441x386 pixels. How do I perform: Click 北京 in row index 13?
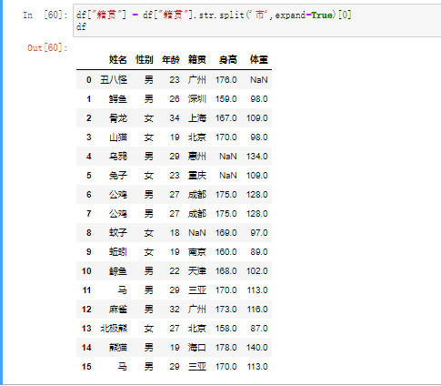(x=197, y=329)
